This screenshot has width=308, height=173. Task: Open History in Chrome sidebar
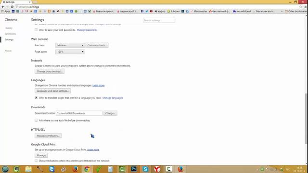pyautogui.click(x=9, y=28)
